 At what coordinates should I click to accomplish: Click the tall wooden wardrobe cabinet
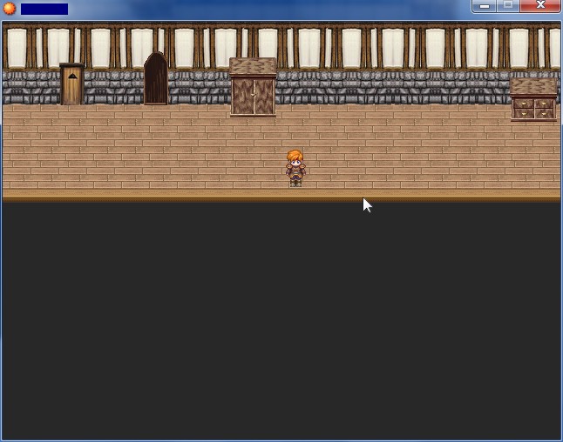pyautogui.click(x=253, y=88)
